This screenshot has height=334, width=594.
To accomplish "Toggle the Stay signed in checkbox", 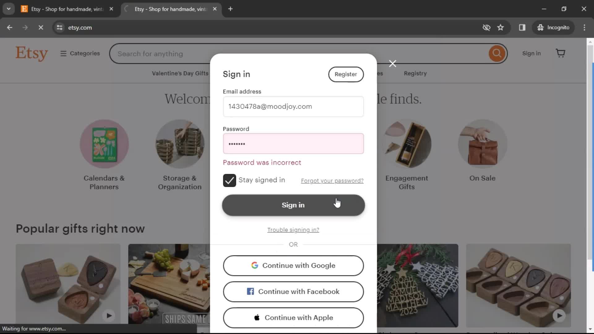I will (229, 180).
